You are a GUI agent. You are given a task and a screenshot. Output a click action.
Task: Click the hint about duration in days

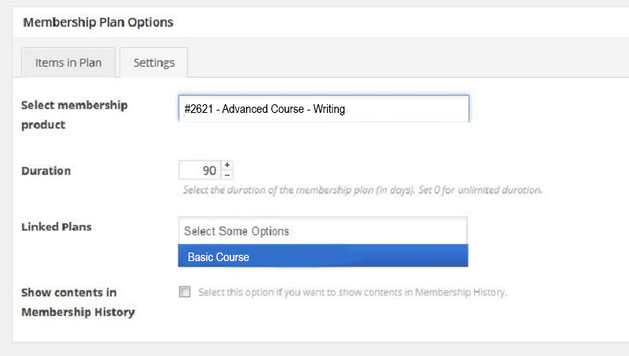(300, 190)
